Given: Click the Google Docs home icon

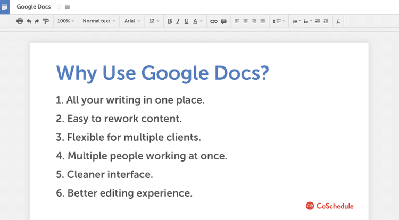Looking at the screenshot, I should click(x=5, y=7).
